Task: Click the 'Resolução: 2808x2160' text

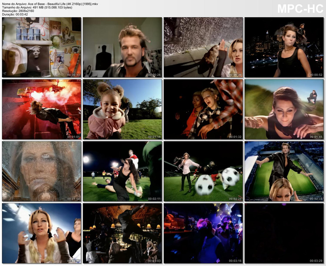Action: (x=18, y=11)
